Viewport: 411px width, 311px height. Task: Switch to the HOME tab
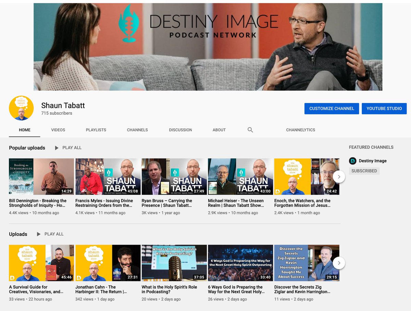25,130
